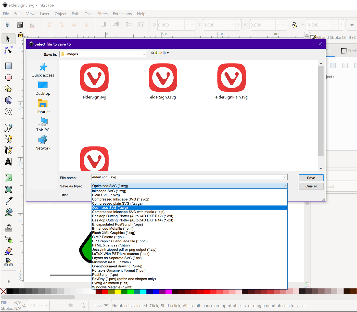The width and height of the screenshot is (357, 312).
Task: Pick the magenta swatch in the palette
Action: (x=169, y=291)
